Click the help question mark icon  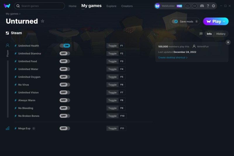(x=208, y=6)
